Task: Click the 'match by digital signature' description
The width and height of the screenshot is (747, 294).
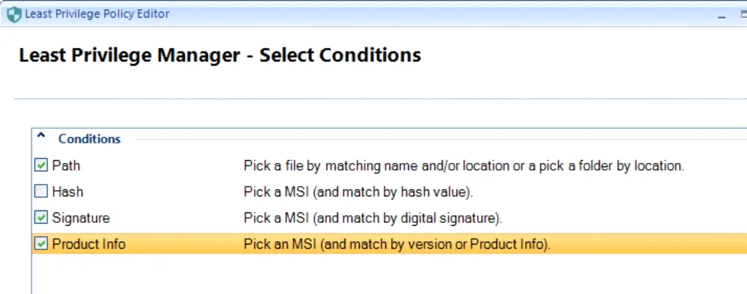Action: [x=373, y=218]
